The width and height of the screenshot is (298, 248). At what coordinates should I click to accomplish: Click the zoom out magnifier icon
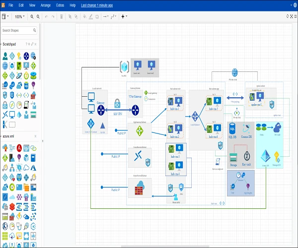[x=39, y=16]
